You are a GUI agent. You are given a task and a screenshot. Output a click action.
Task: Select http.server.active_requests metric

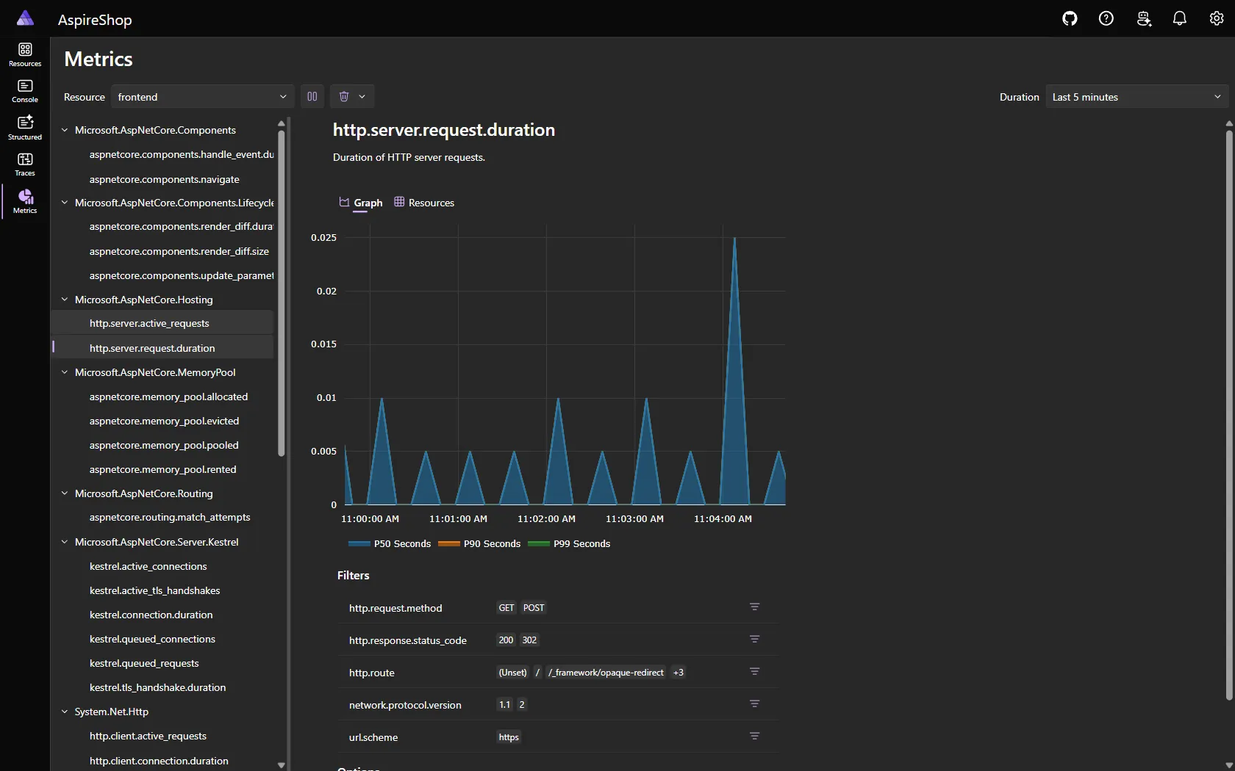(162, 323)
